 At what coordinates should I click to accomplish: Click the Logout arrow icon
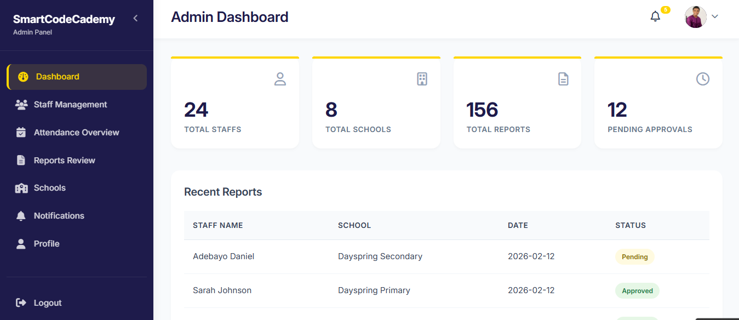coord(21,303)
